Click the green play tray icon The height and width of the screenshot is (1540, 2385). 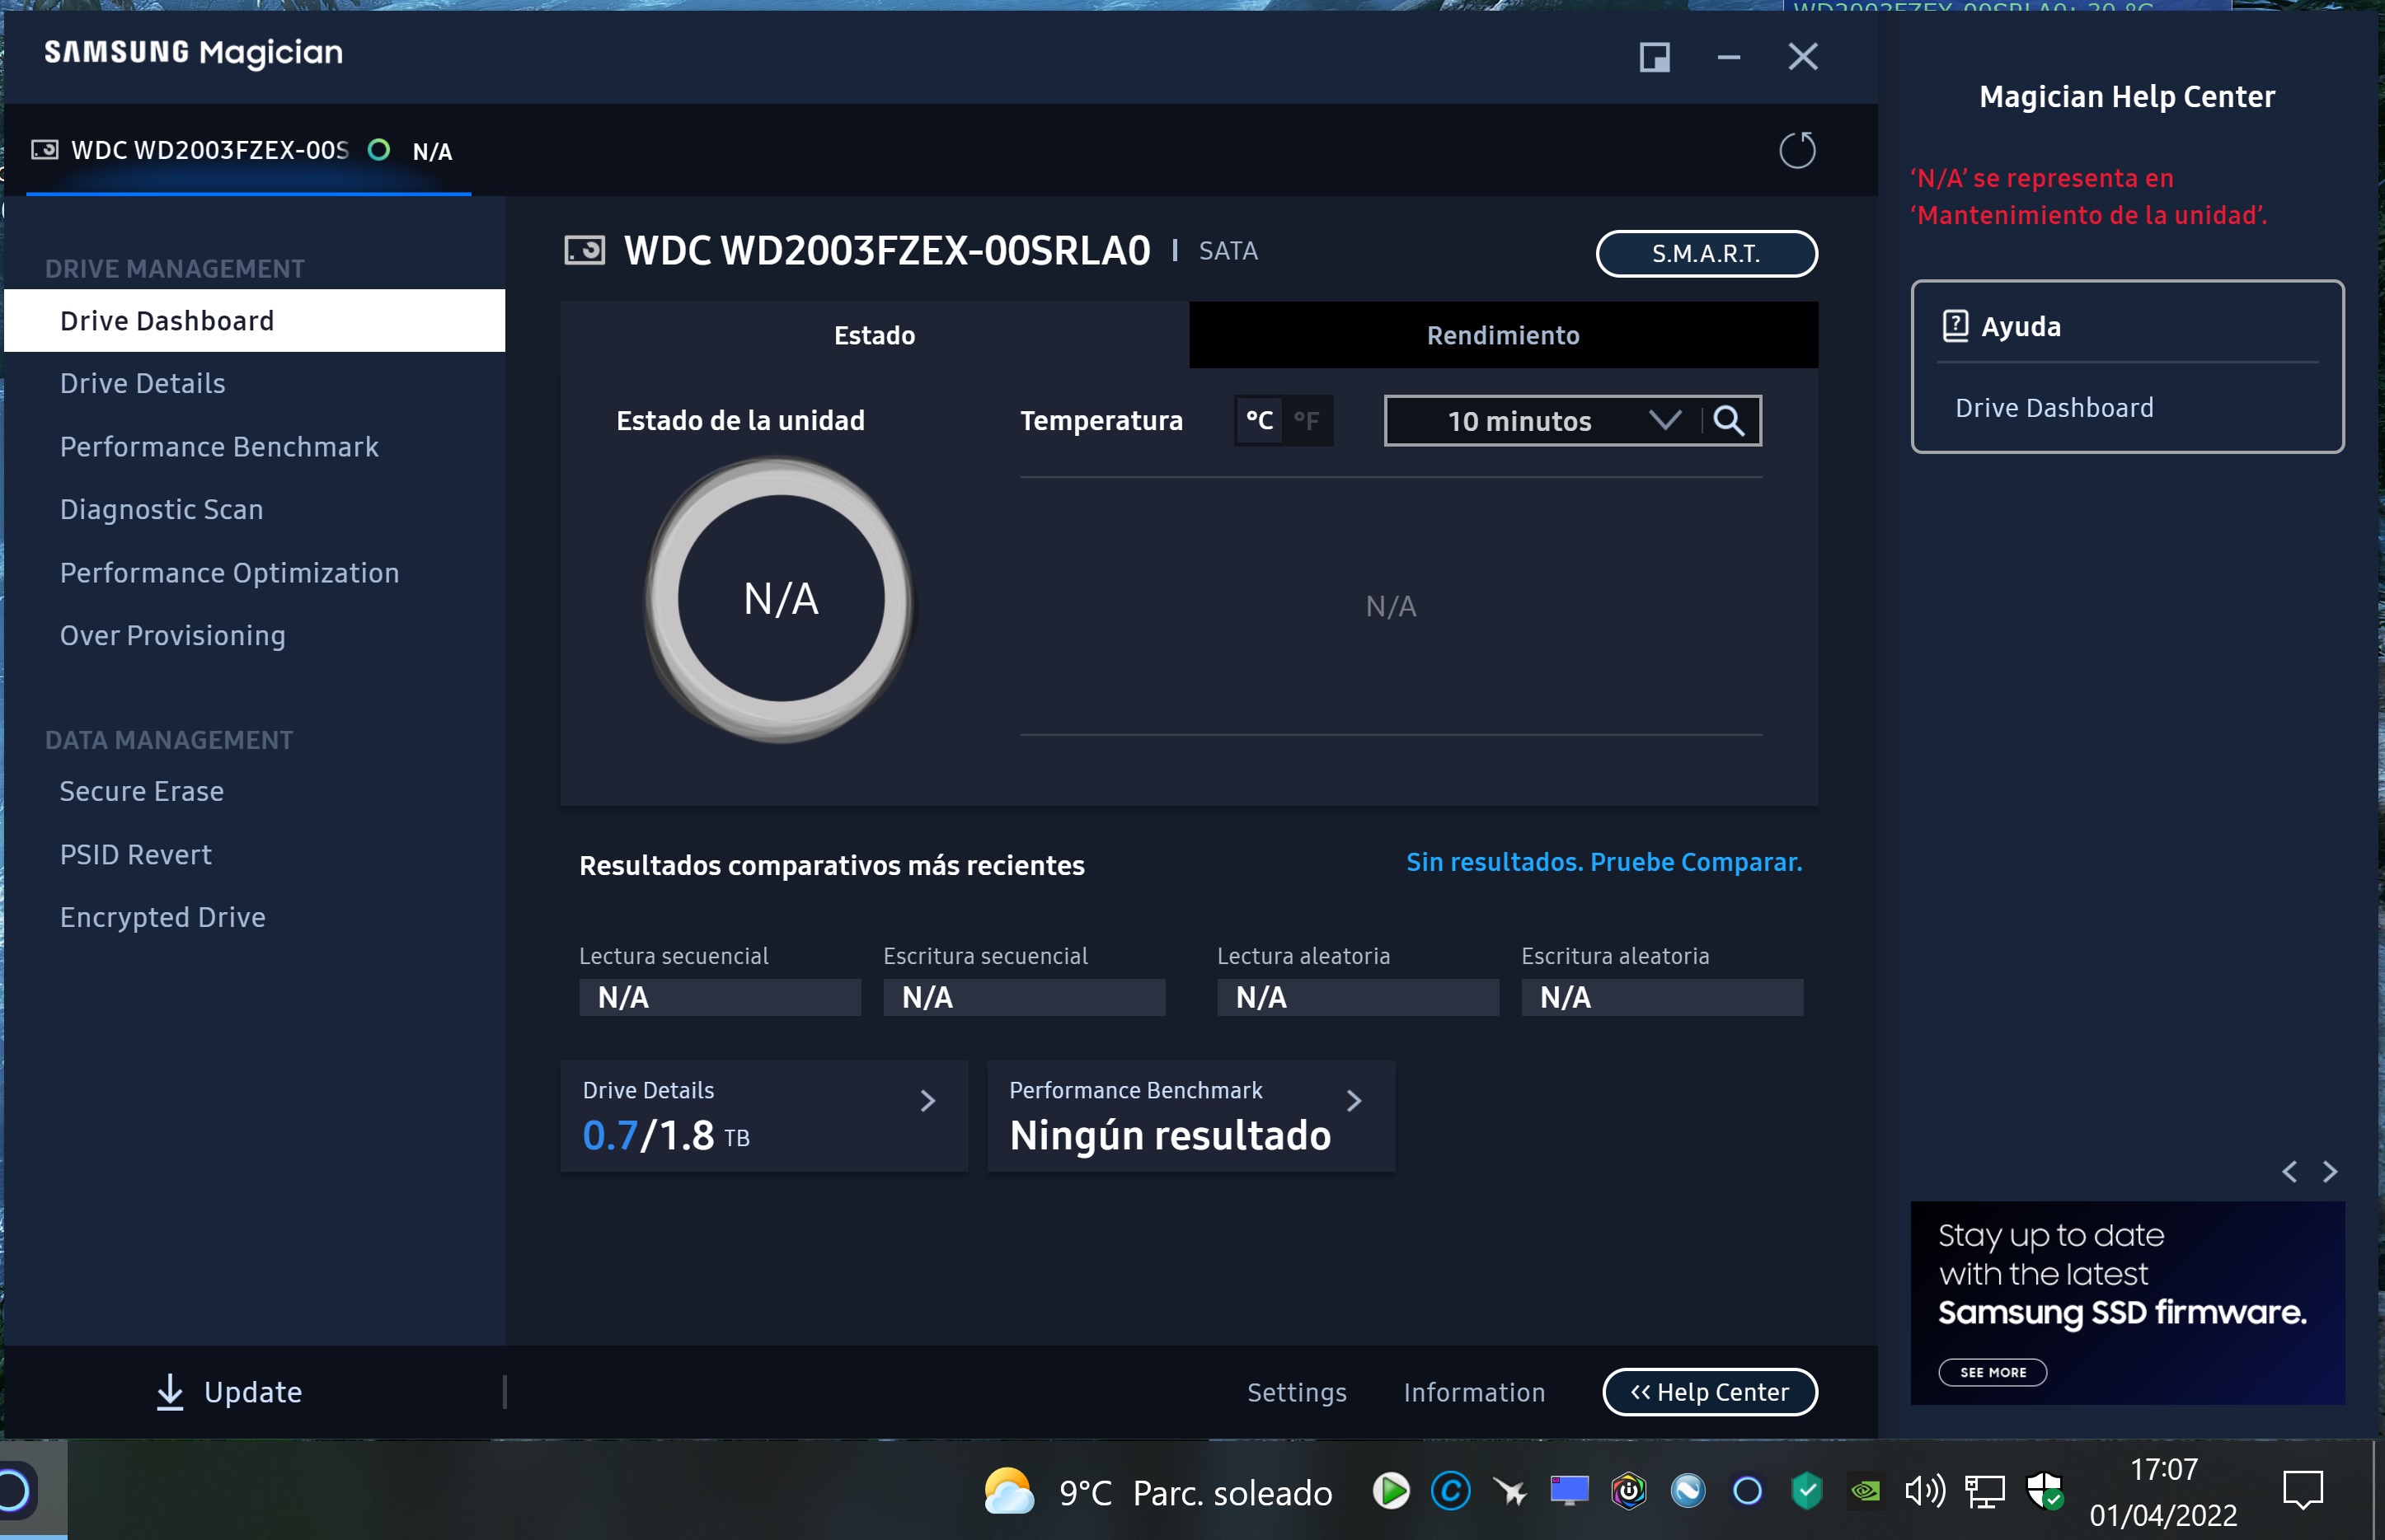pyautogui.click(x=1391, y=1491)
